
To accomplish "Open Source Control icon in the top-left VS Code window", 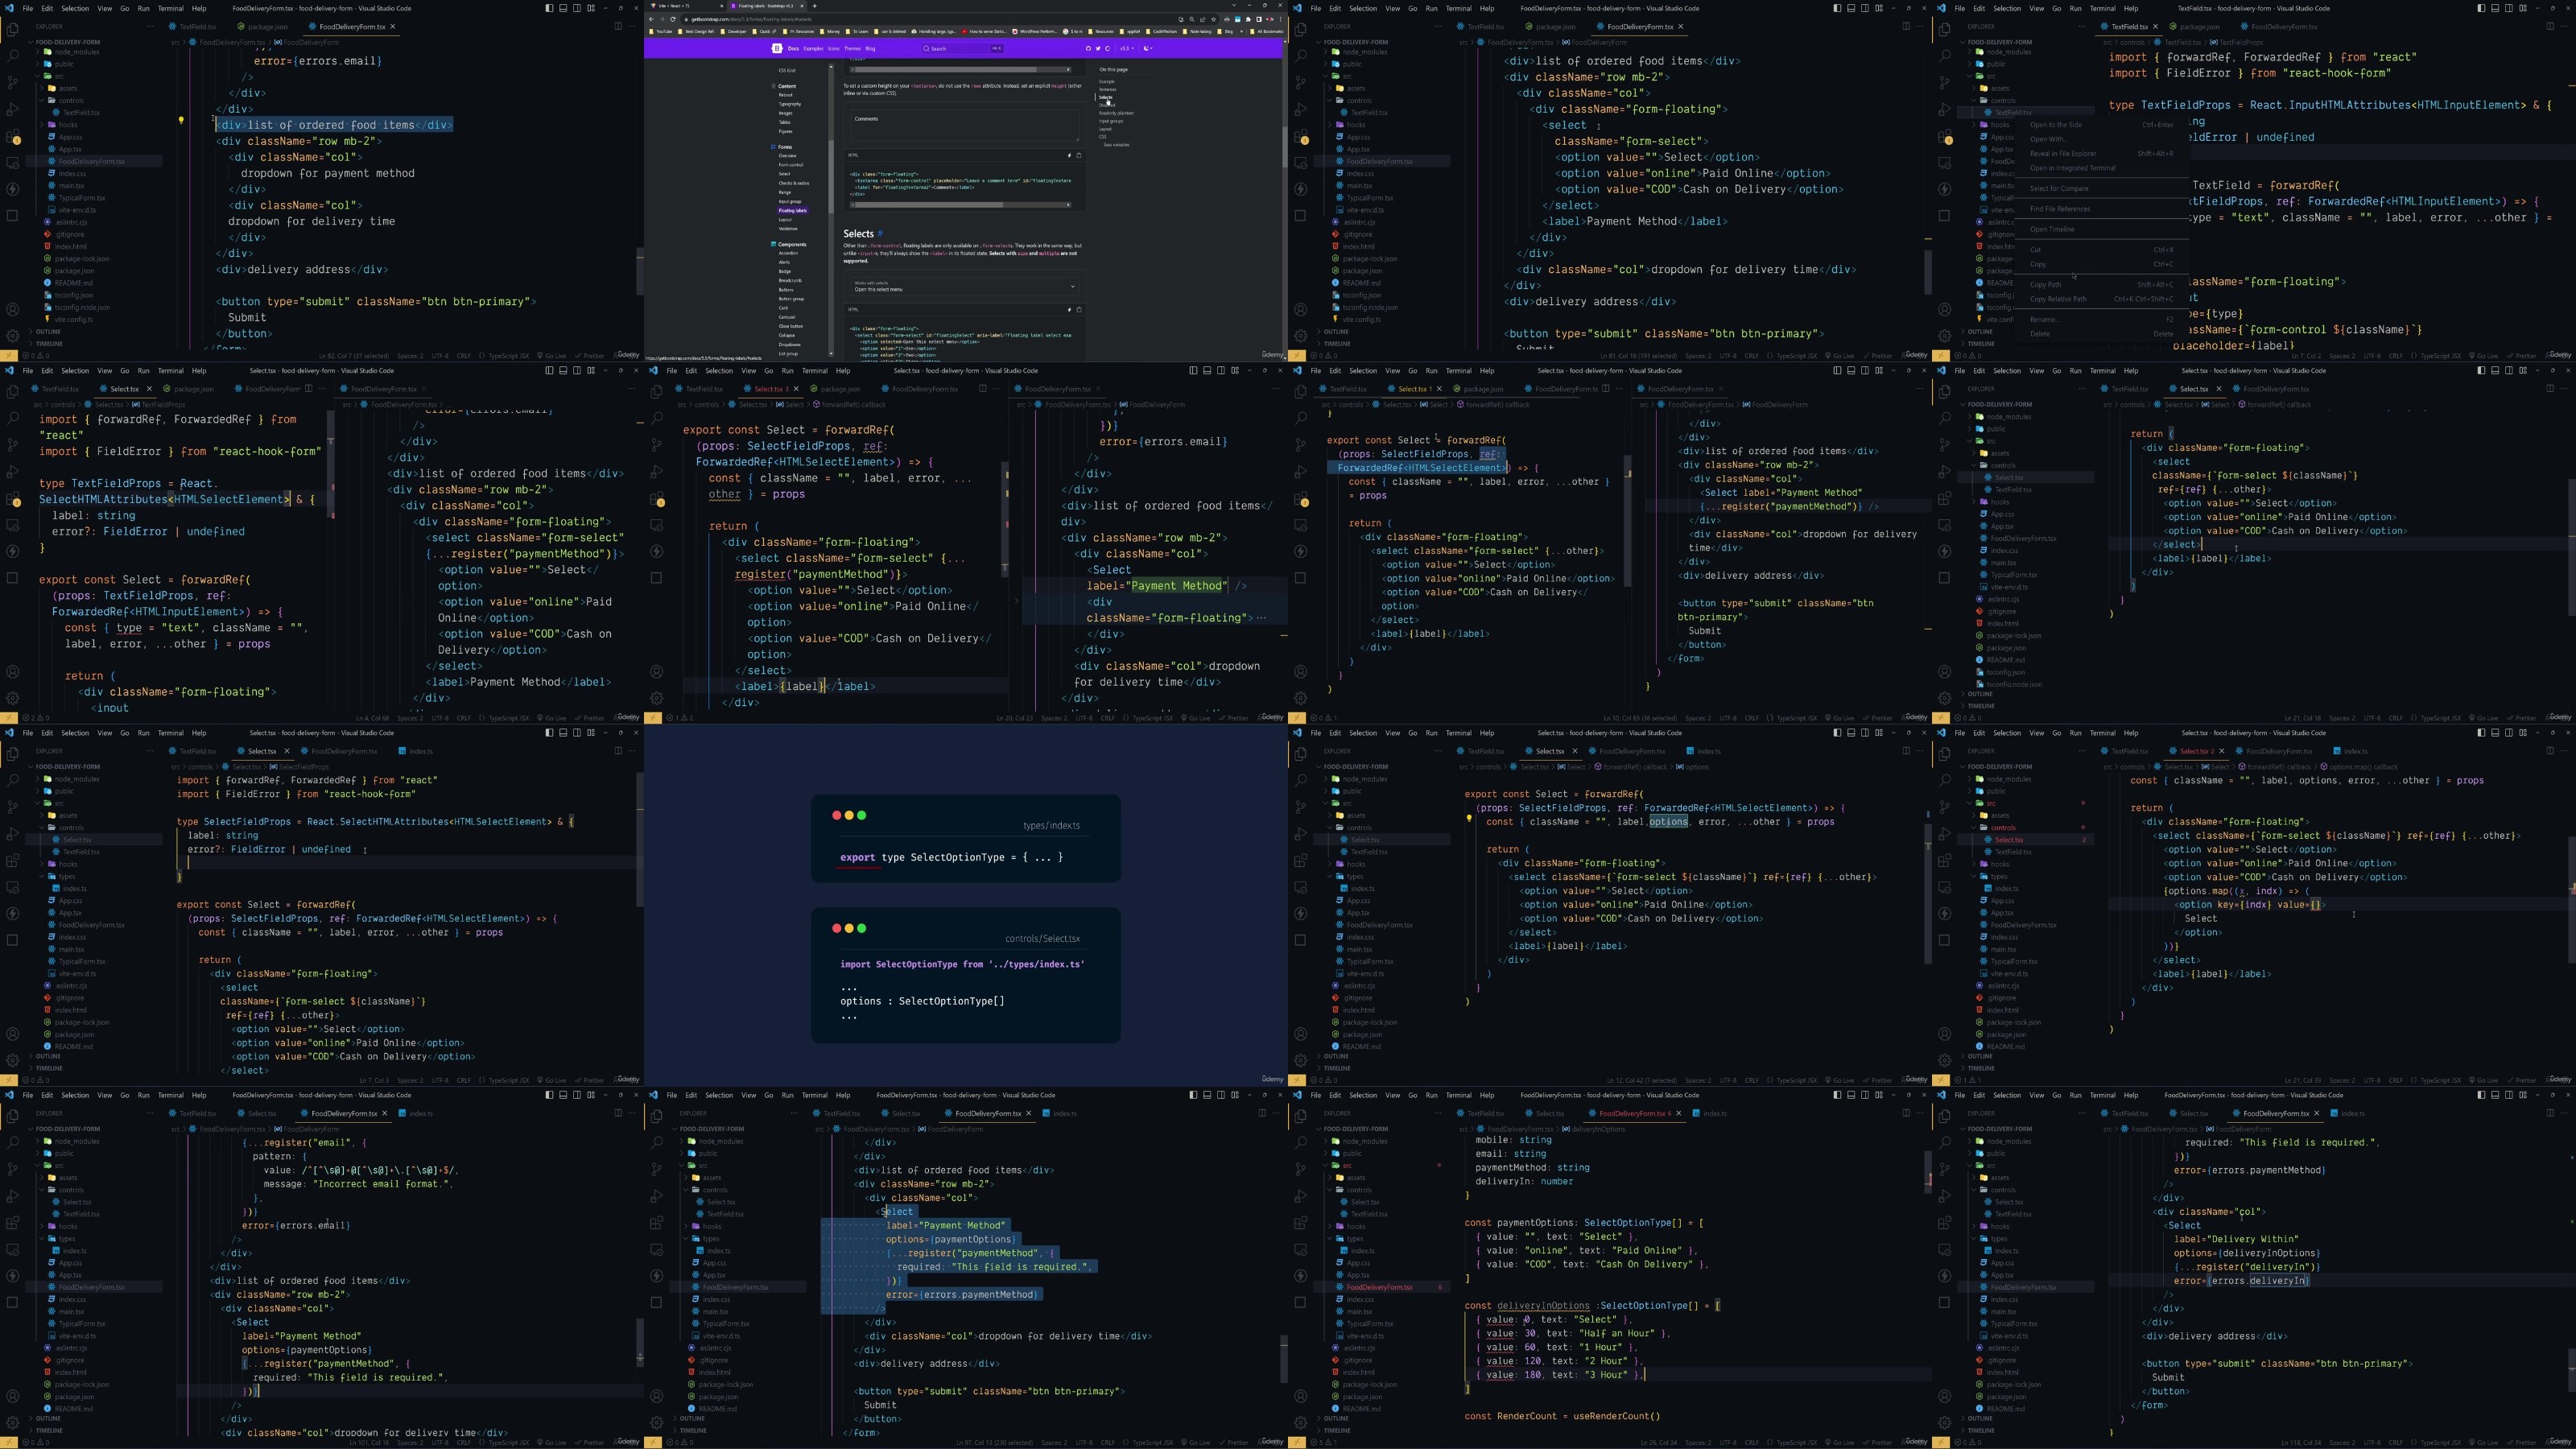I will 12,83.
